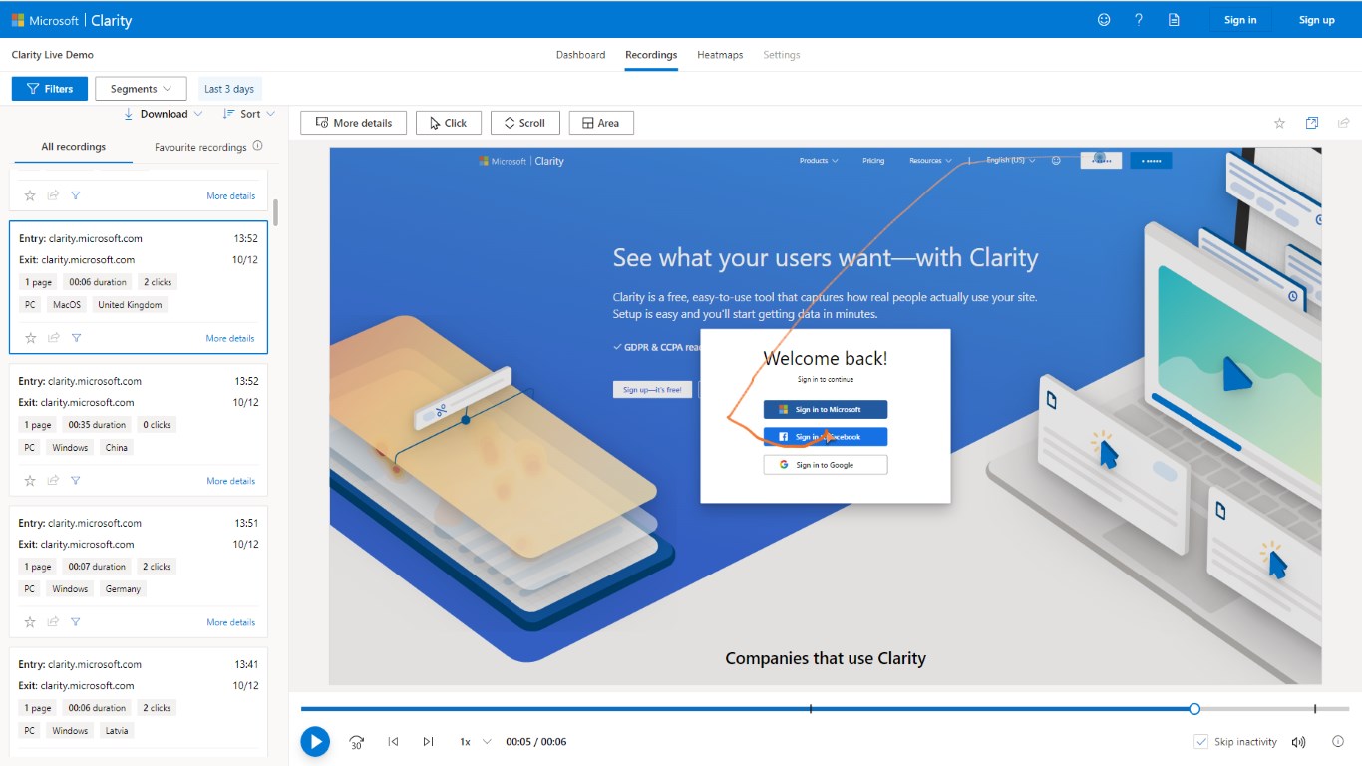Switch to the Dashboard tab
Image resolution: width=1362 pixels, height=766 pixels.
pyautogui.click(x=580, y=55)
